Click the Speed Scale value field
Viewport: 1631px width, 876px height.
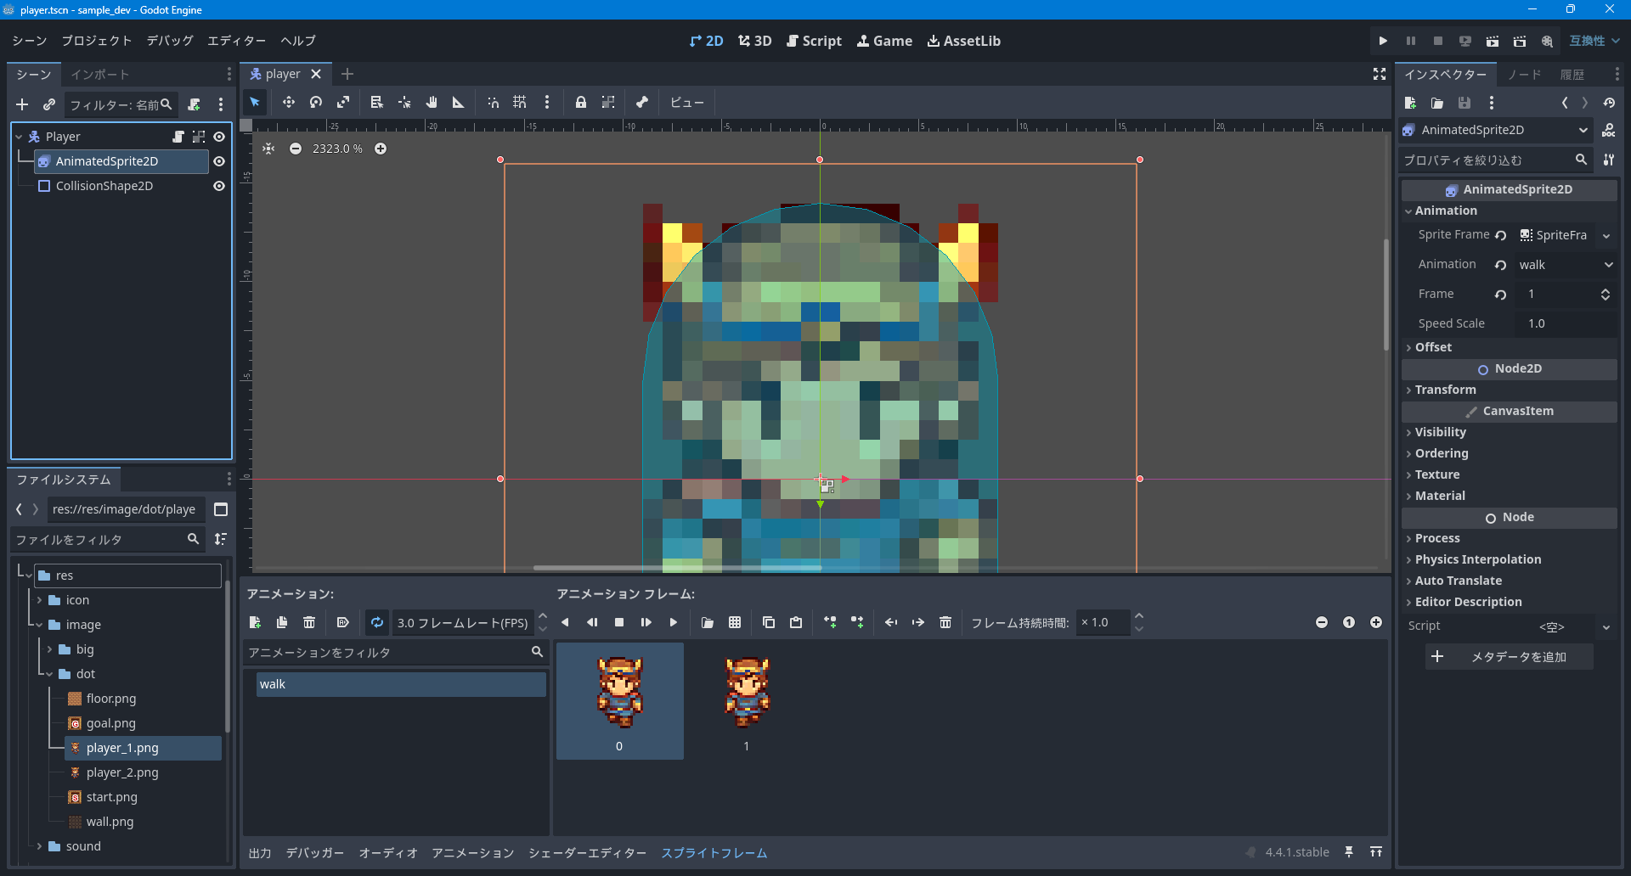pyautogui.click(x=1566, y=323)
